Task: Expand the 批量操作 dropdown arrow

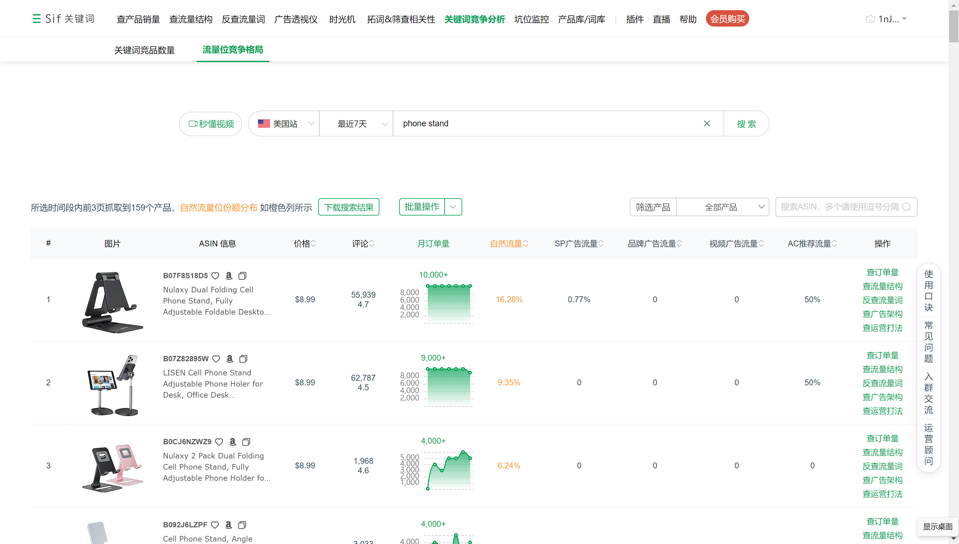Action: tap(453, 207)
